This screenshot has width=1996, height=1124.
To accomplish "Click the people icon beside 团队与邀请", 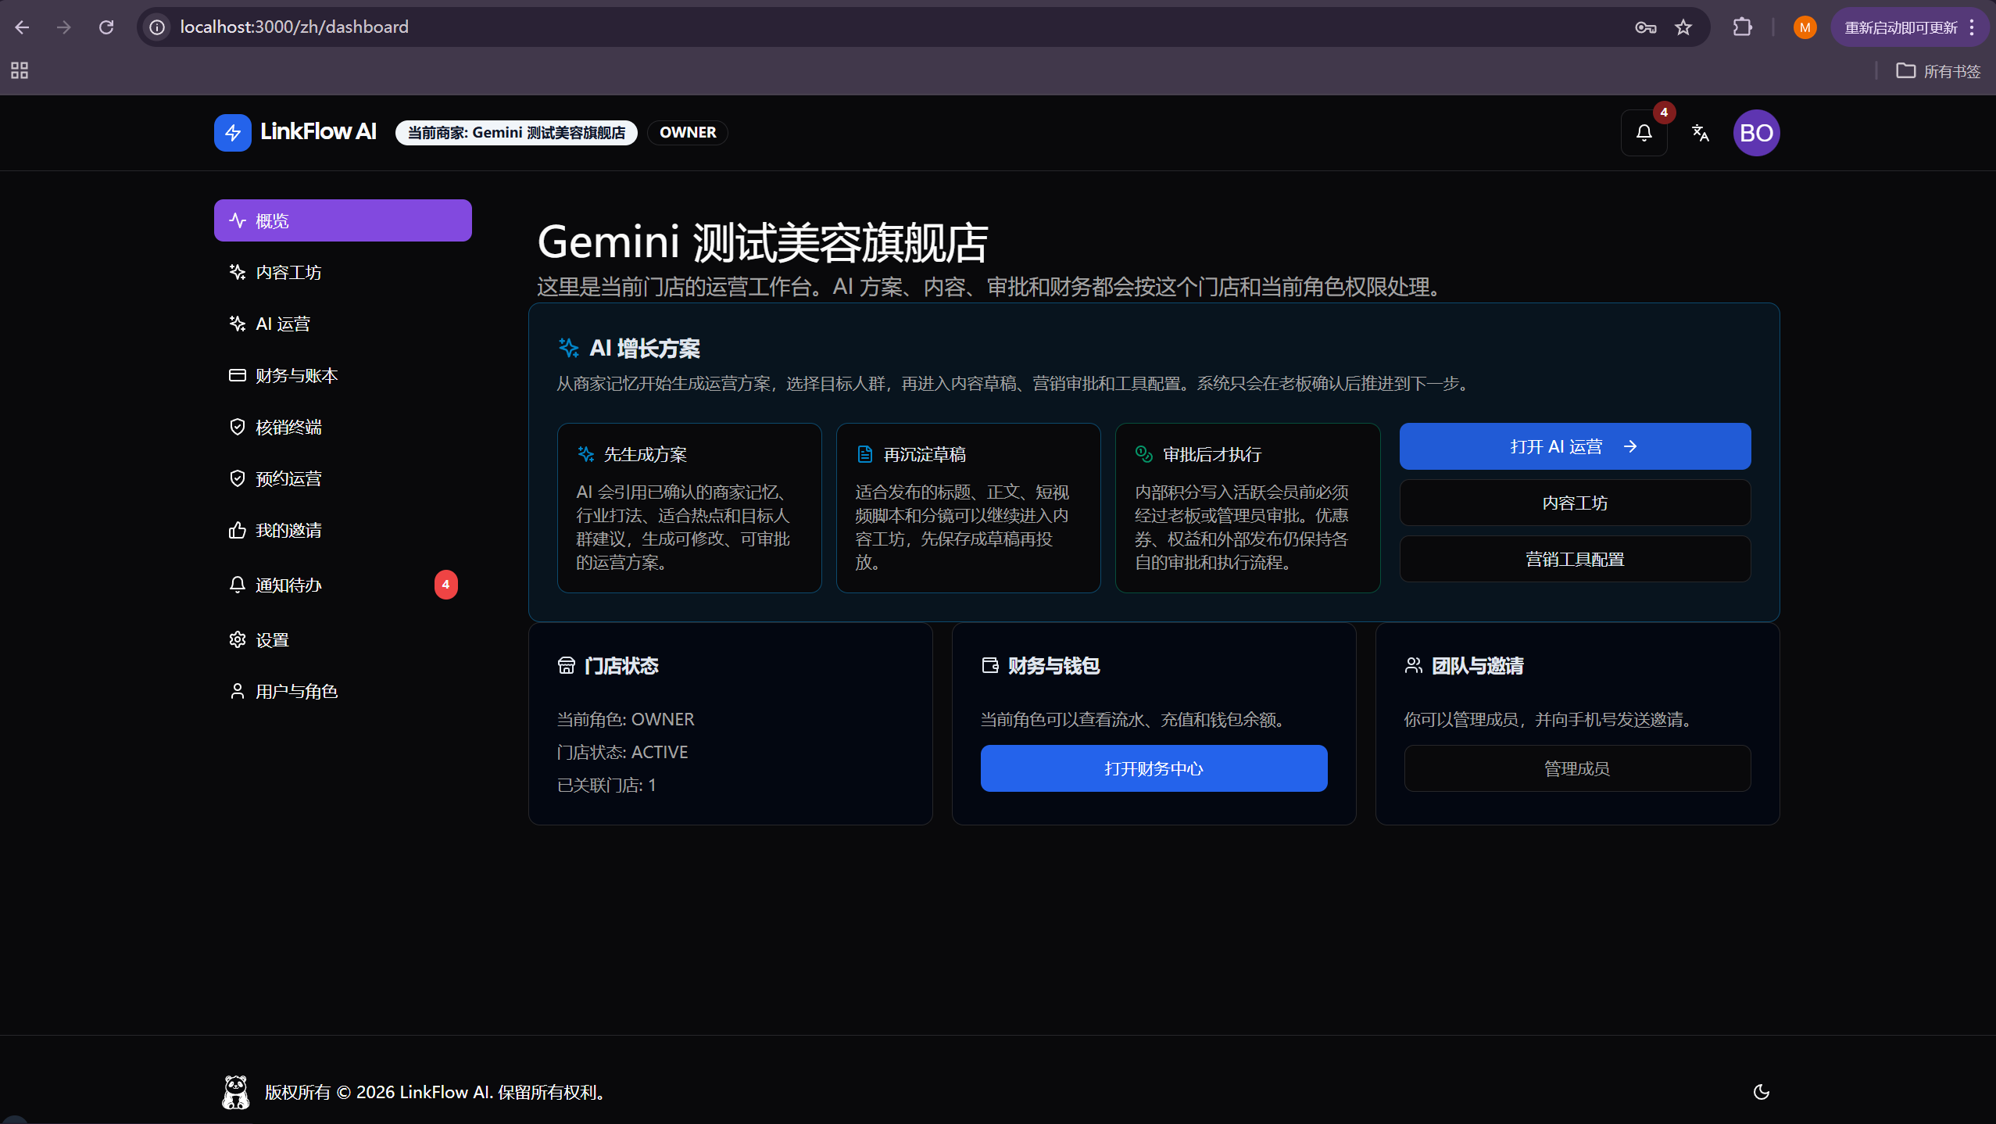I will [x=1413, y=665].
